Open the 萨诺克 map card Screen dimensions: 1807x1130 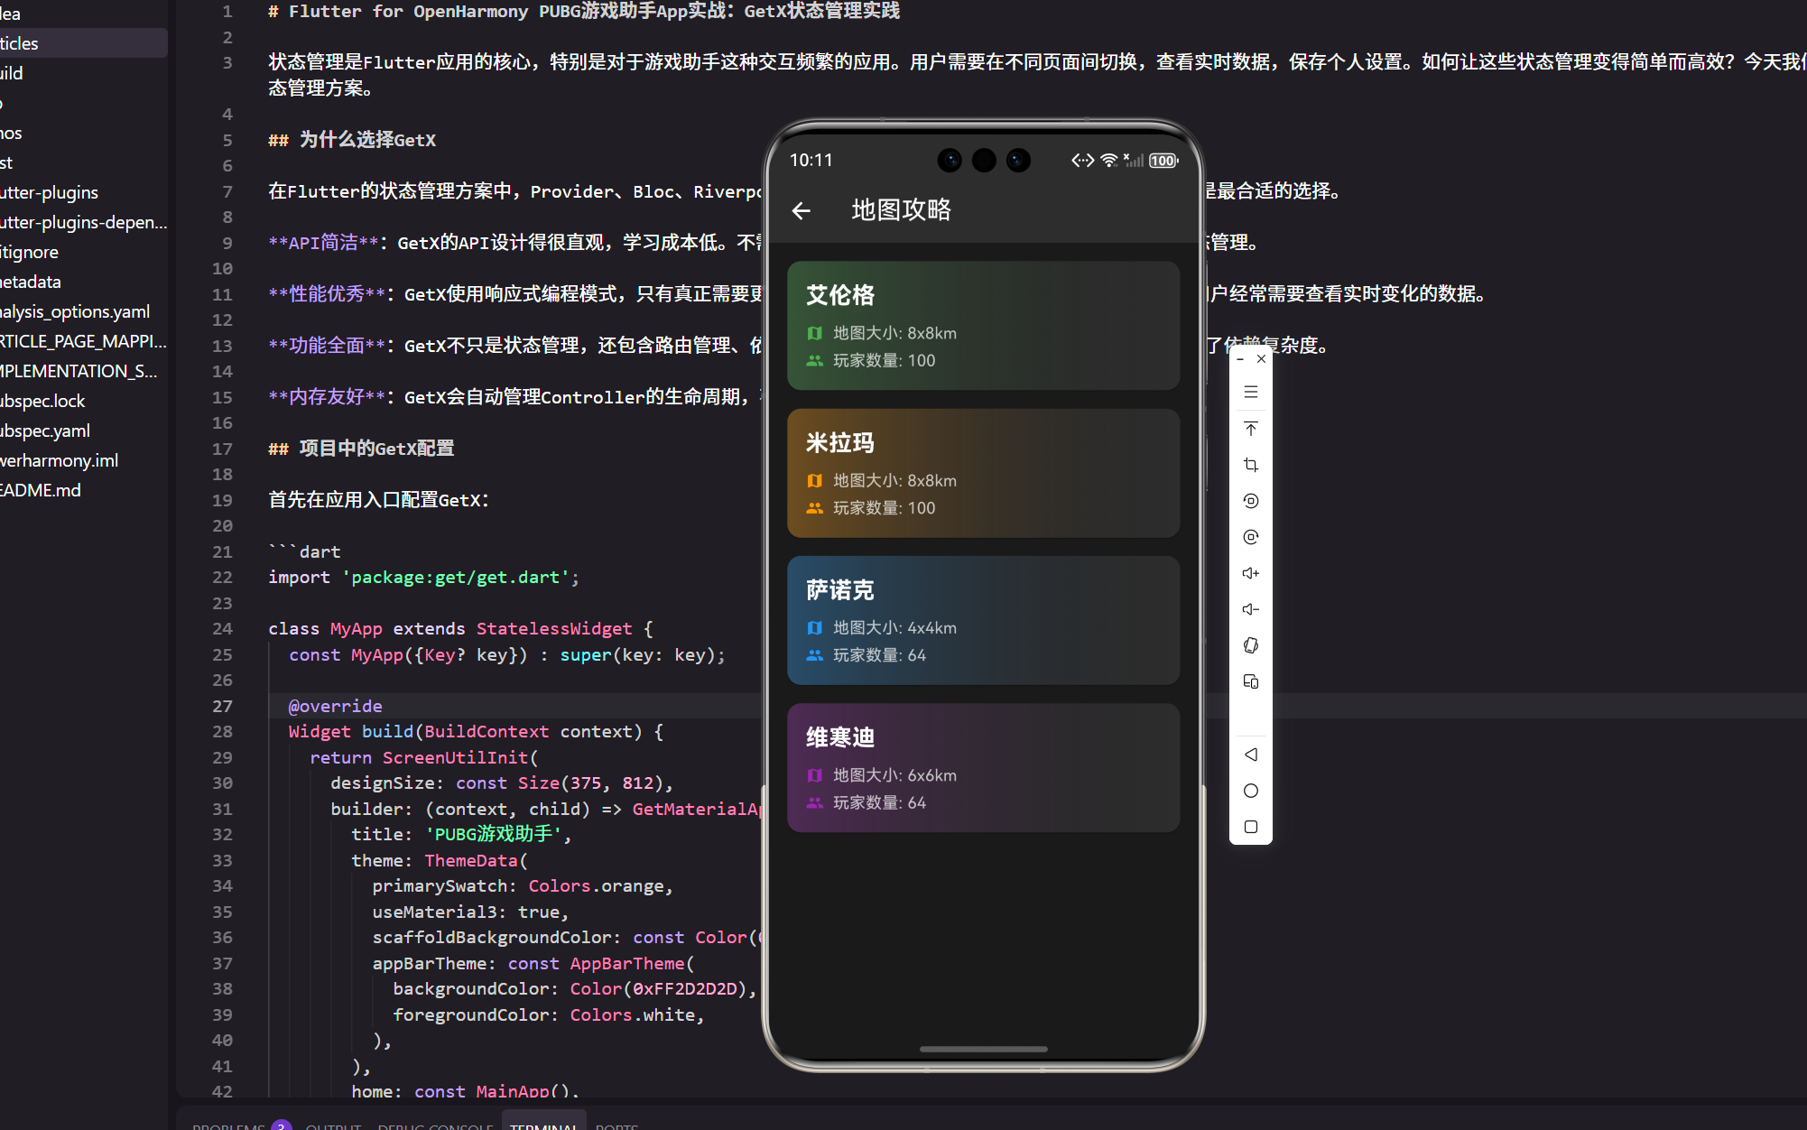(983, 620)
